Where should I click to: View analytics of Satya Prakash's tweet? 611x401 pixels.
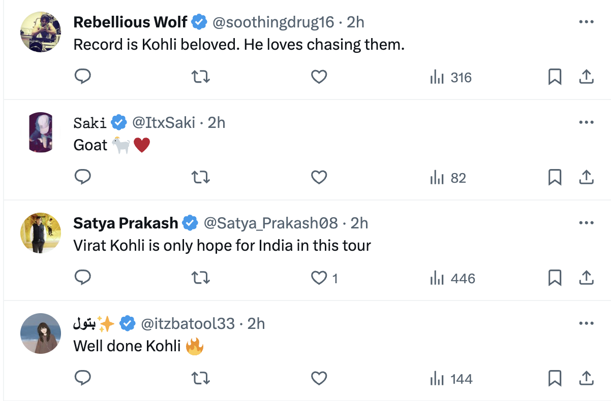(452, 278)
